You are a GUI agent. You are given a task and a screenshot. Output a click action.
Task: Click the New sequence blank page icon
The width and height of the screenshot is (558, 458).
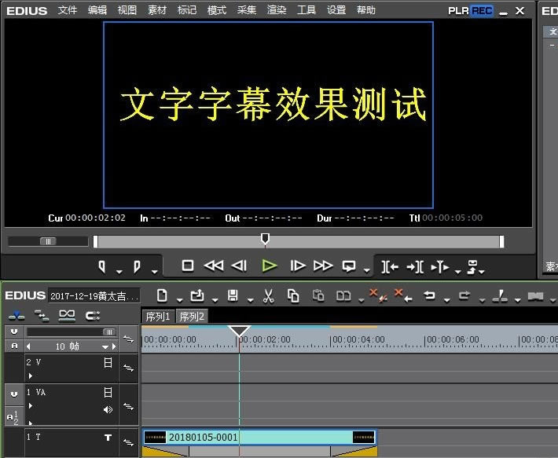point(162,296)
